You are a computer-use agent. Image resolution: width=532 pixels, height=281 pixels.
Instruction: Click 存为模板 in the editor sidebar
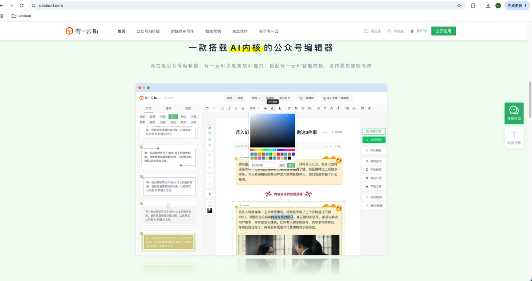click(x=373, y=151)
